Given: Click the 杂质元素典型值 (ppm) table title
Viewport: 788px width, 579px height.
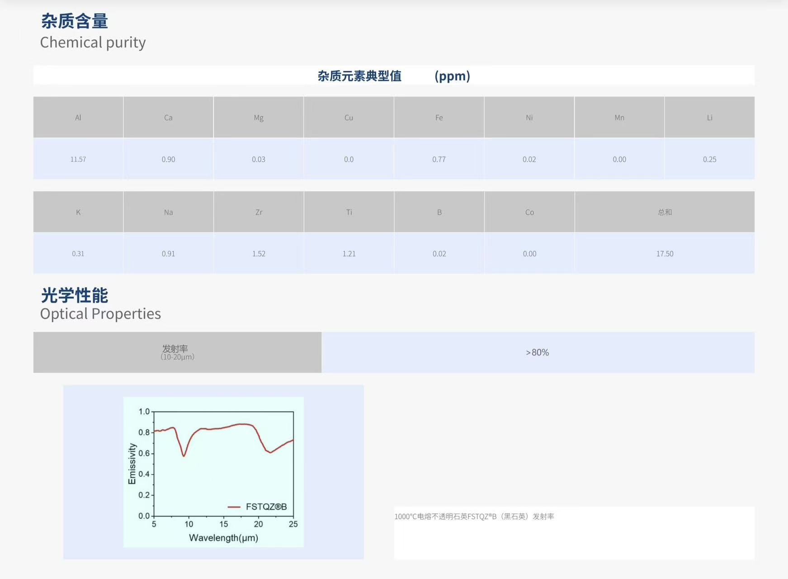Looking at the screenshot, I should tap(393, 76).
